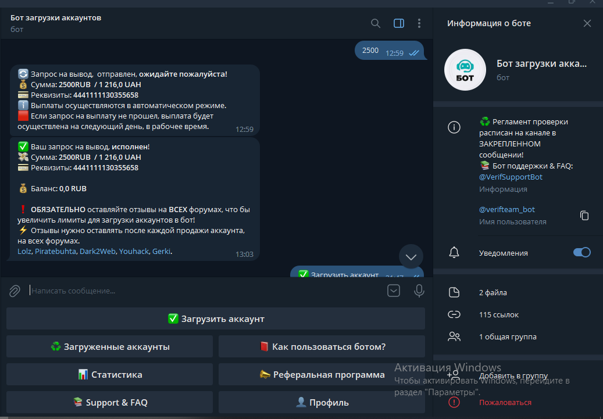Open Загруженные аккаунты list
This screenshot has width=603, height=419.
(110, 347)
